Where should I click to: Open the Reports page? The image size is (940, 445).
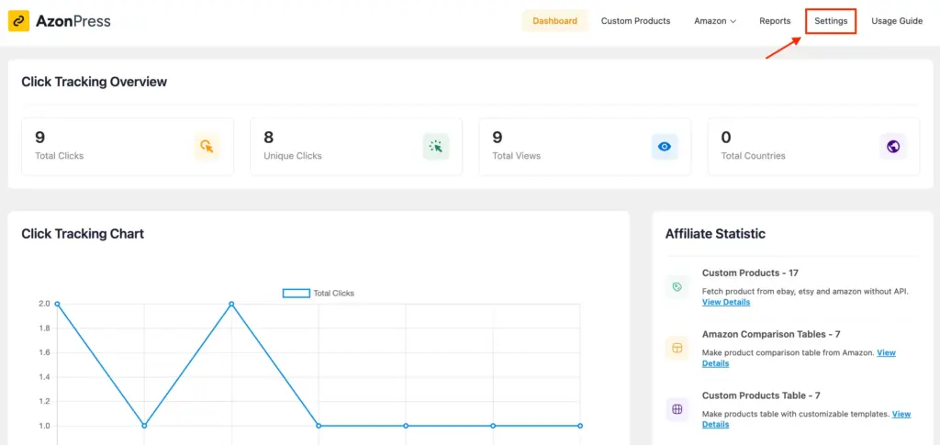[x=775, y=21]
